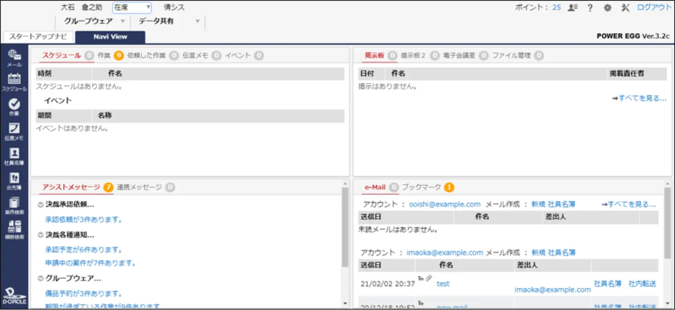
Task: Open the 在席 status dropdown
Action: point(132,8)
